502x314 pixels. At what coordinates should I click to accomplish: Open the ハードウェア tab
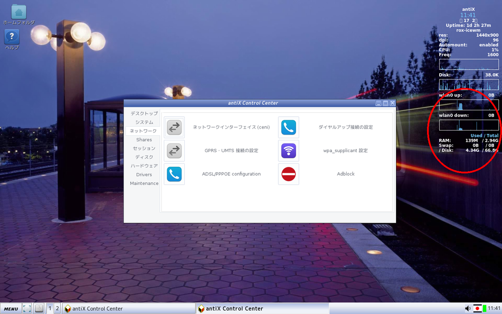[144, 166]
